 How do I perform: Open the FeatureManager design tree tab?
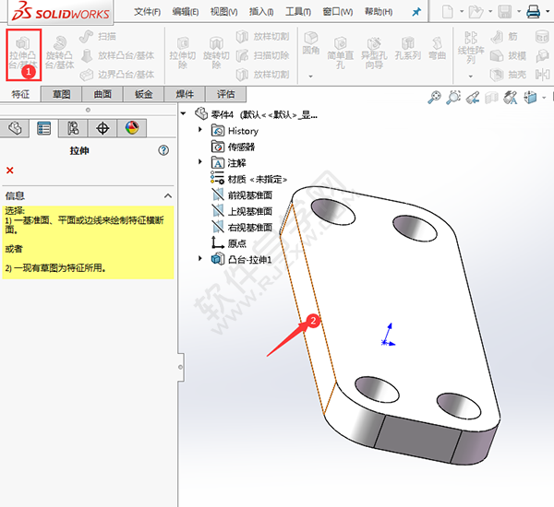tap(14, 128)
